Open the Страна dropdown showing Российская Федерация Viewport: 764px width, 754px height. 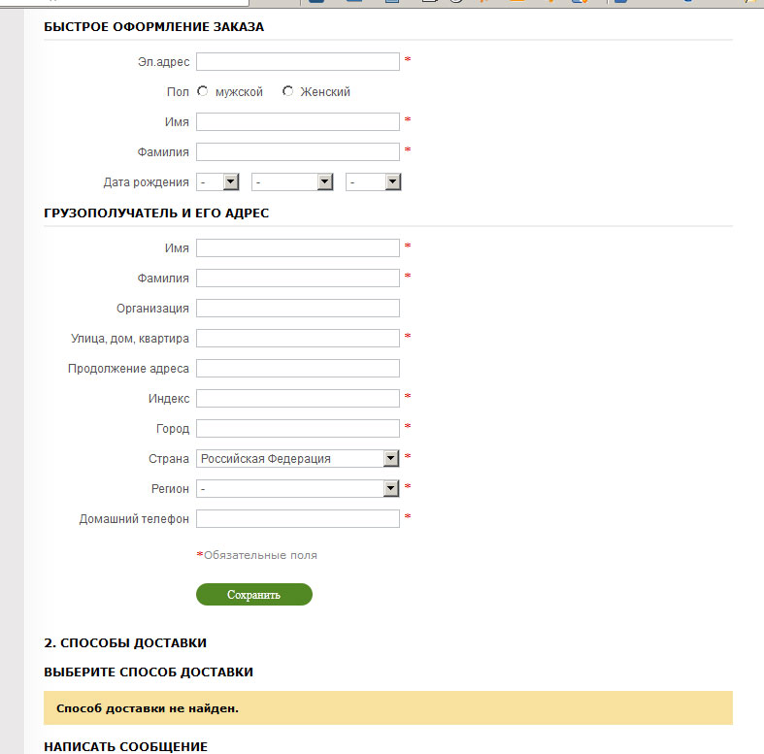[x=298, y=458]
